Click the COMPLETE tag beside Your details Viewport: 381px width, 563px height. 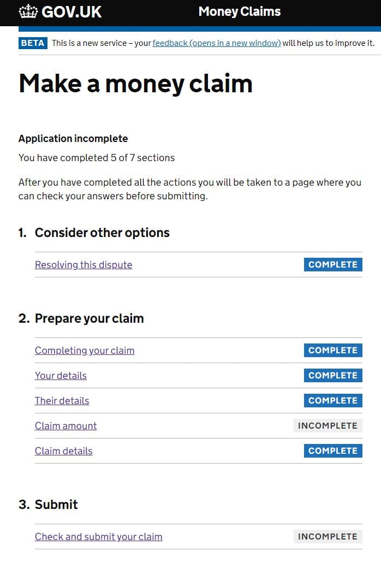point(333,376)
